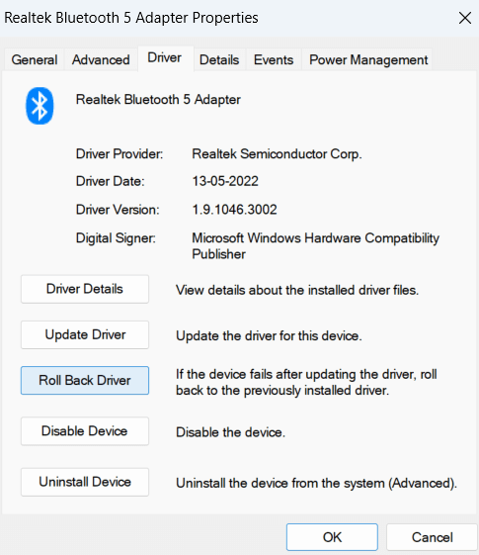479x555 pixels.
Task: Select the Realtek Semiconductor Corp. value
Action: coord(277,154)
